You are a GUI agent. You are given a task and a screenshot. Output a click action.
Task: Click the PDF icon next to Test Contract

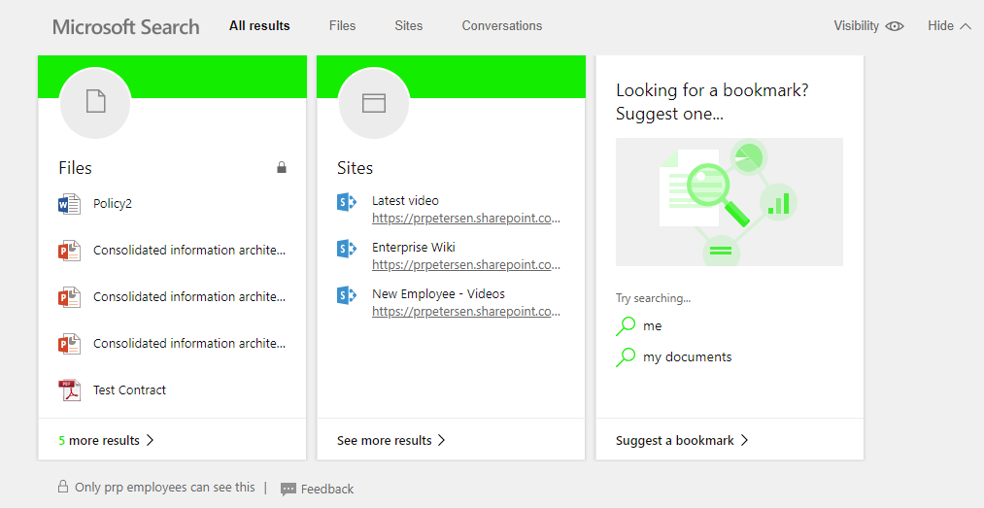[x=69, y=390]
